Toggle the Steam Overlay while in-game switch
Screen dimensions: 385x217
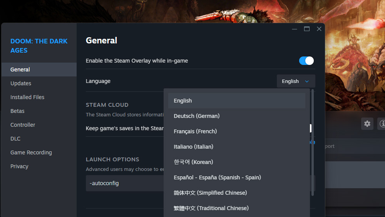pyautogui.click(x=306, y=61)
